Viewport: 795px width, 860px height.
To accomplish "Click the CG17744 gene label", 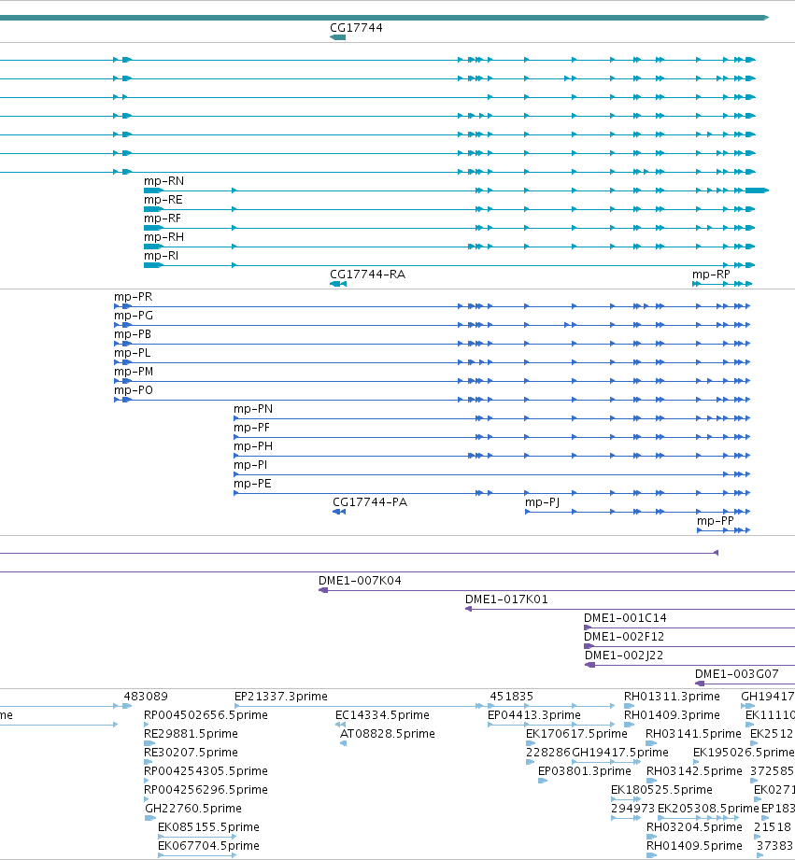I will [x=356, y=27].
